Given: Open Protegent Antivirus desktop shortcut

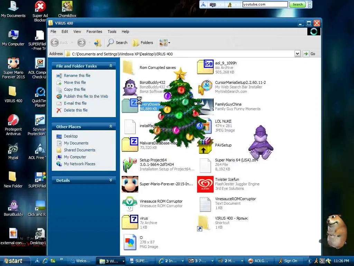Looking at the screenshot, I should click(13, 125).
